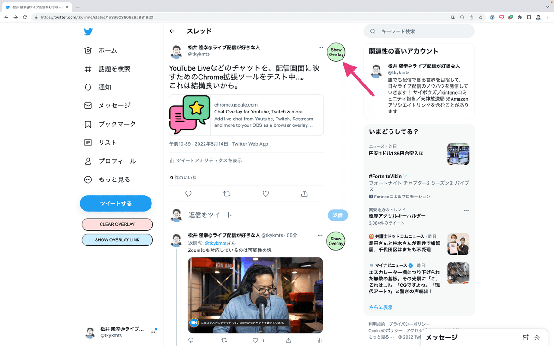Screen dimensions: 554x346
Task: Click the @tkykmts mention in the reply
Action: [215, 243]
